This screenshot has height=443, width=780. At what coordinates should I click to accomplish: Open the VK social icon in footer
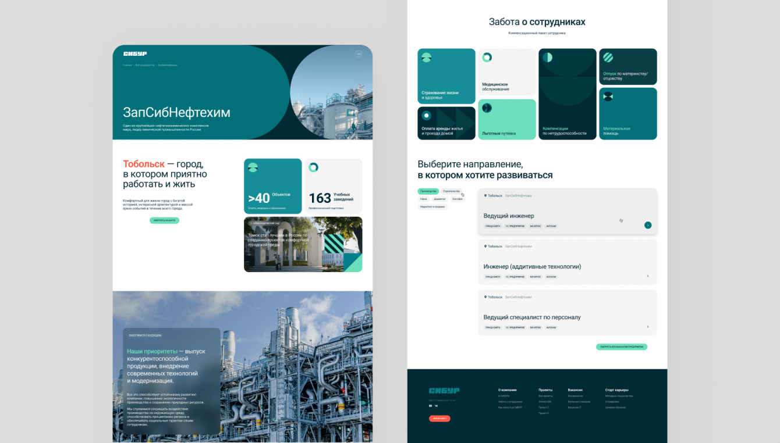point(436,406)
